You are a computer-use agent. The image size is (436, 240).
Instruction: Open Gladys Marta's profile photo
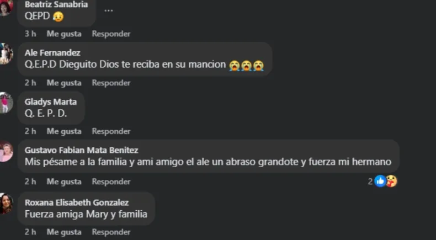tap(6, 103)
